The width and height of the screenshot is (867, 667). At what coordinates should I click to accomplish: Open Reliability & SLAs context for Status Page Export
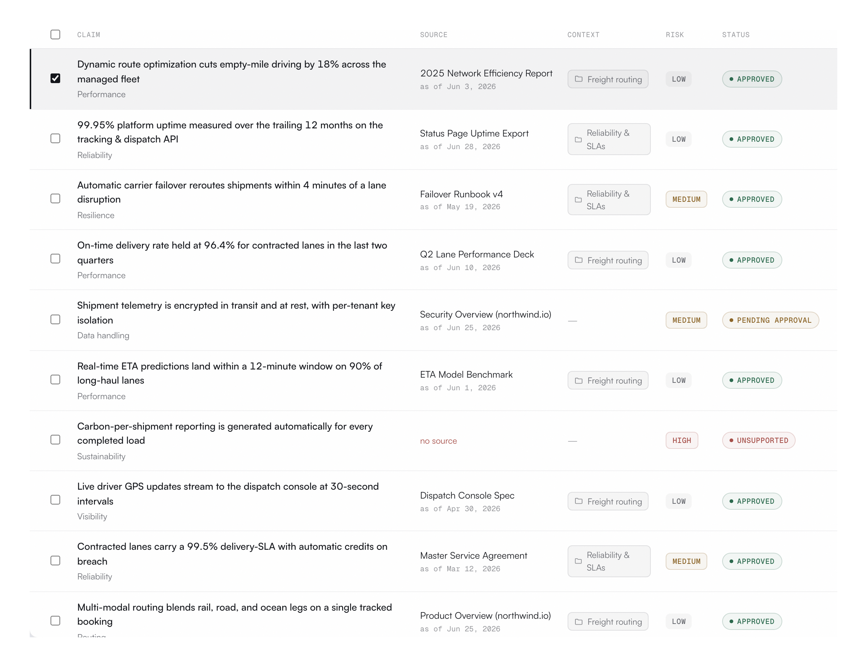(609, 139)
